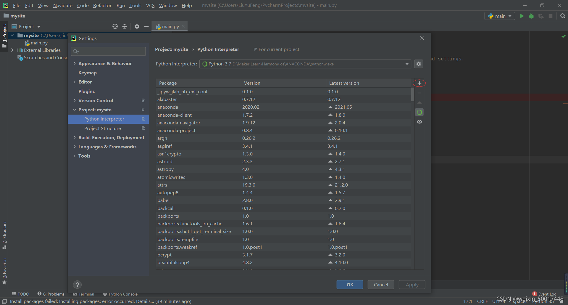The width and height of the screenshot is (568, 305).
Task: Click the Cancel button
Action: pyautogui.click(x=381, y=285)
